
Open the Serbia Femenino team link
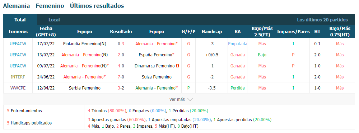[x=84, y=88]
